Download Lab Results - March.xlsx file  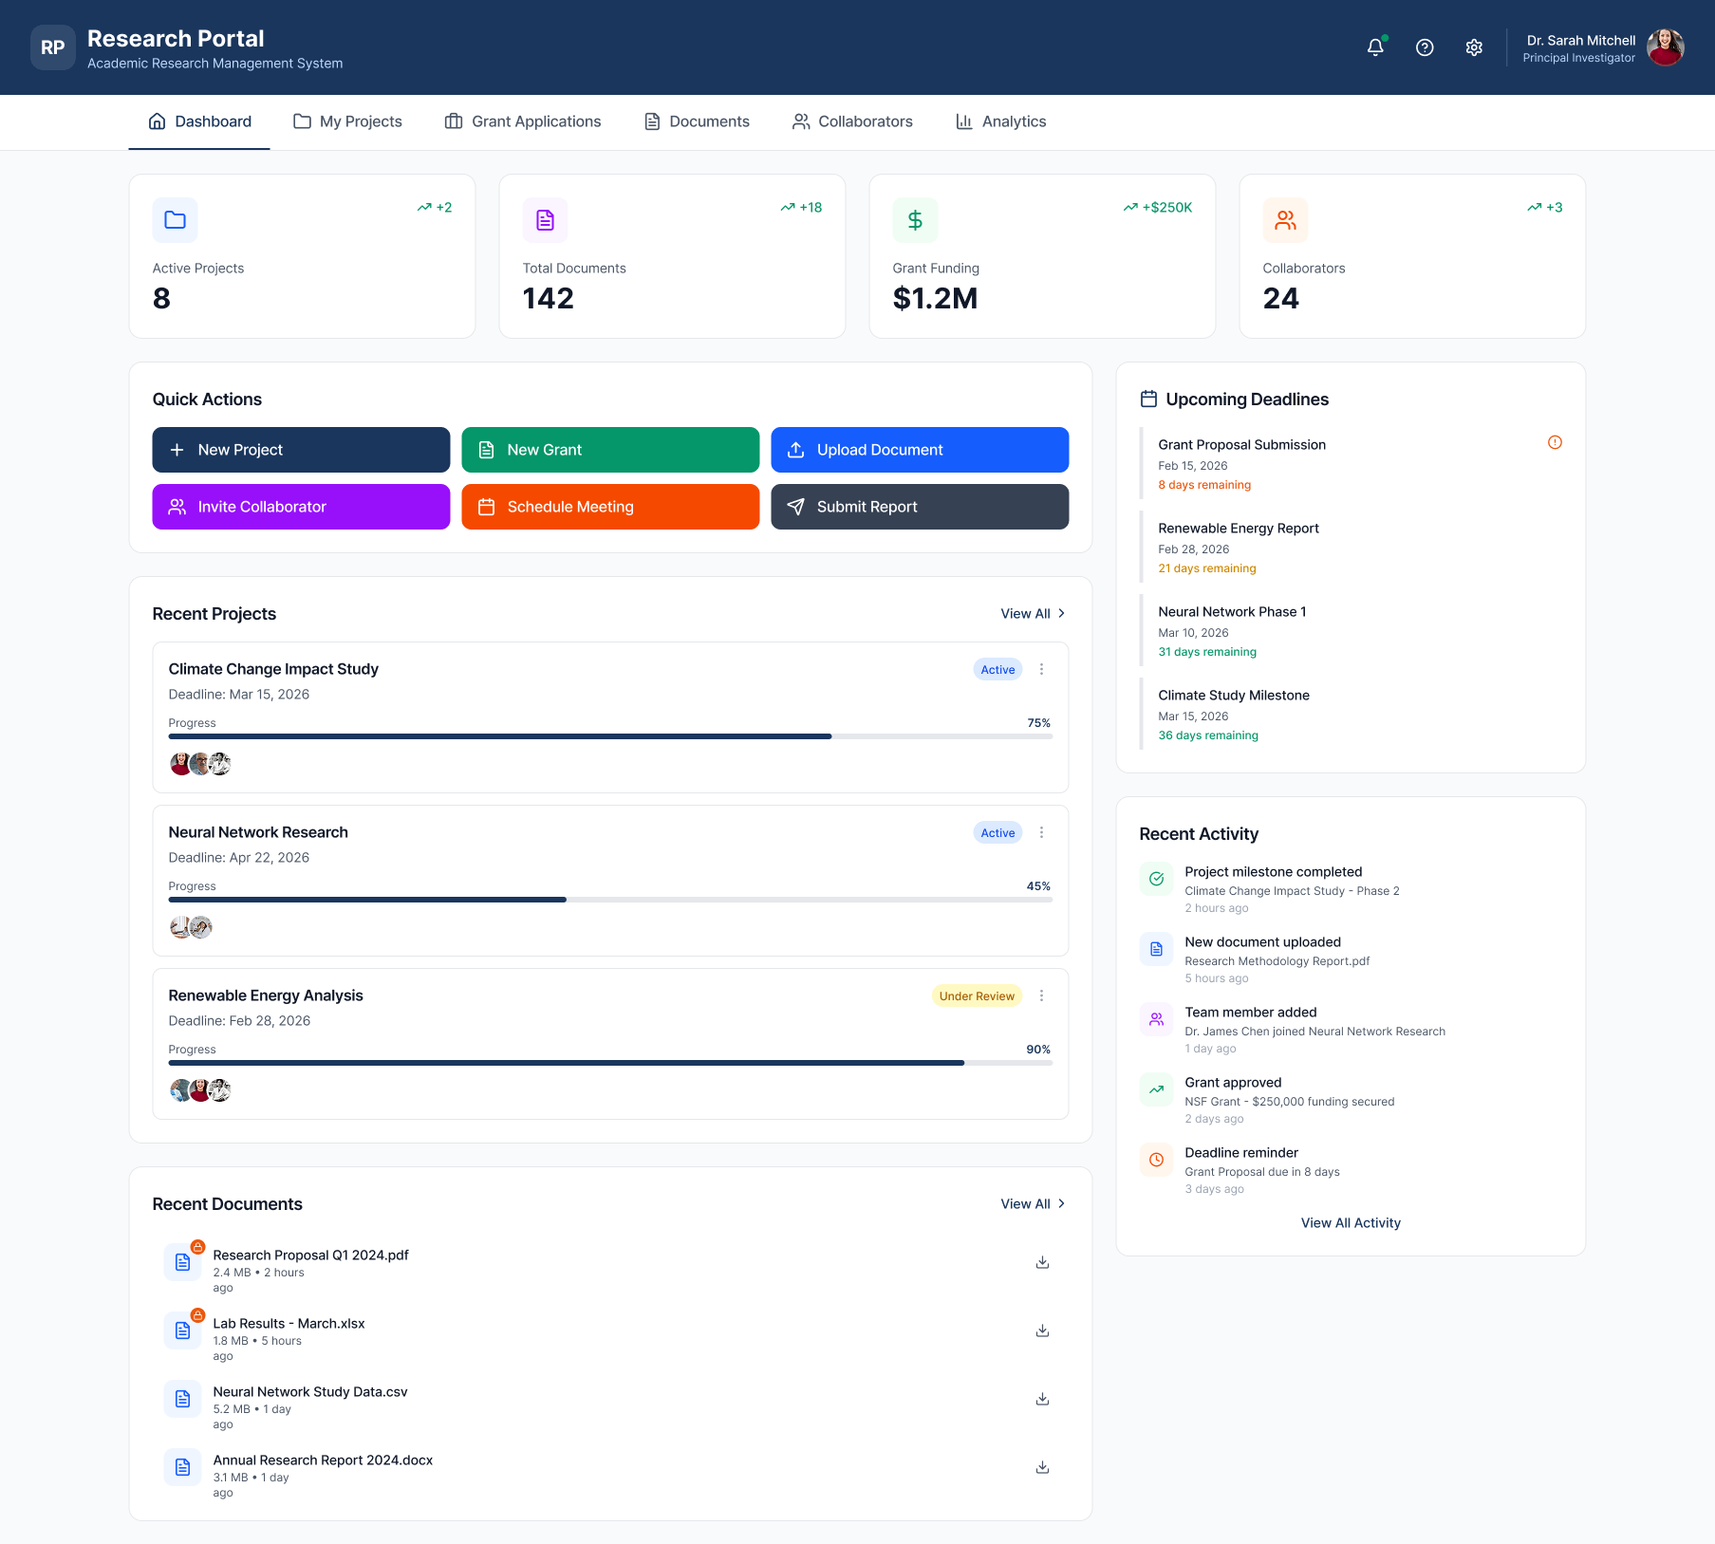click(1041, 1330)
